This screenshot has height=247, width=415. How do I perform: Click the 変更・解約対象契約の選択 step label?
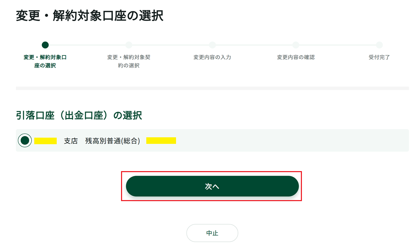click(x=129, y=61)
